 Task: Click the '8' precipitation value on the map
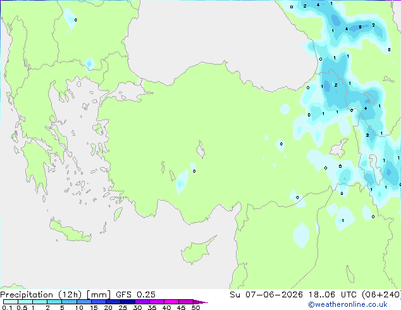point(360,27)
